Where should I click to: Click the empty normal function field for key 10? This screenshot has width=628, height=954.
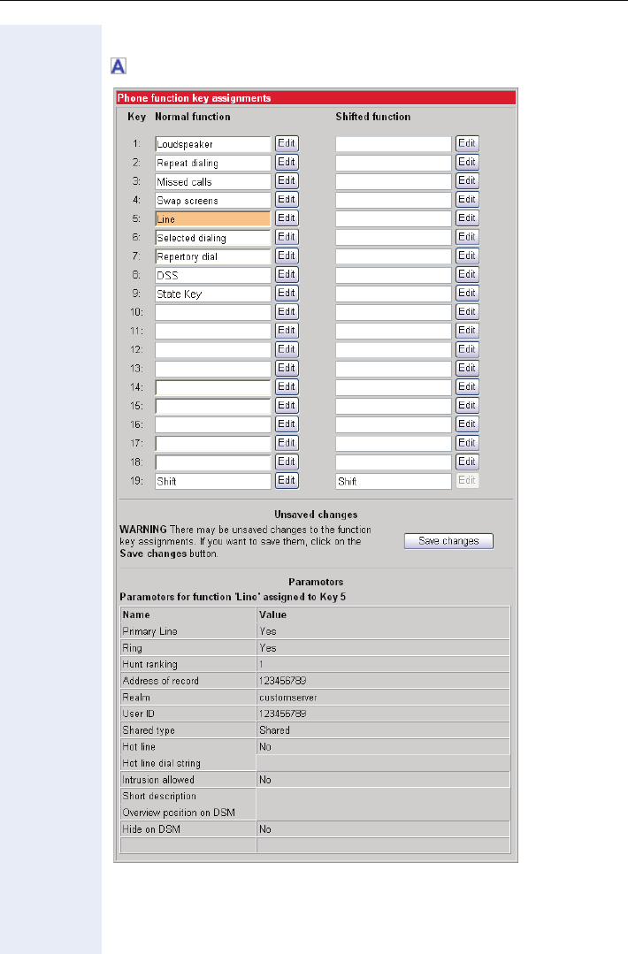(212, 312)
